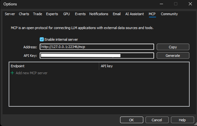Viewport: 197px width, 126px height.
Task: Click the Address input field
Action: 97,47
